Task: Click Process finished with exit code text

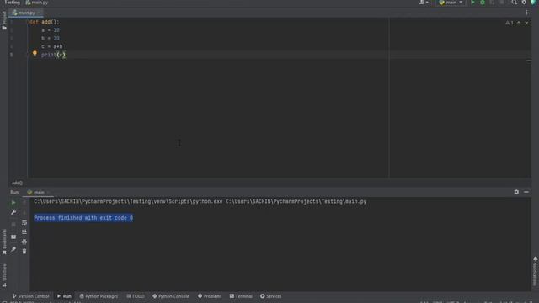Action: pos(83,218)
